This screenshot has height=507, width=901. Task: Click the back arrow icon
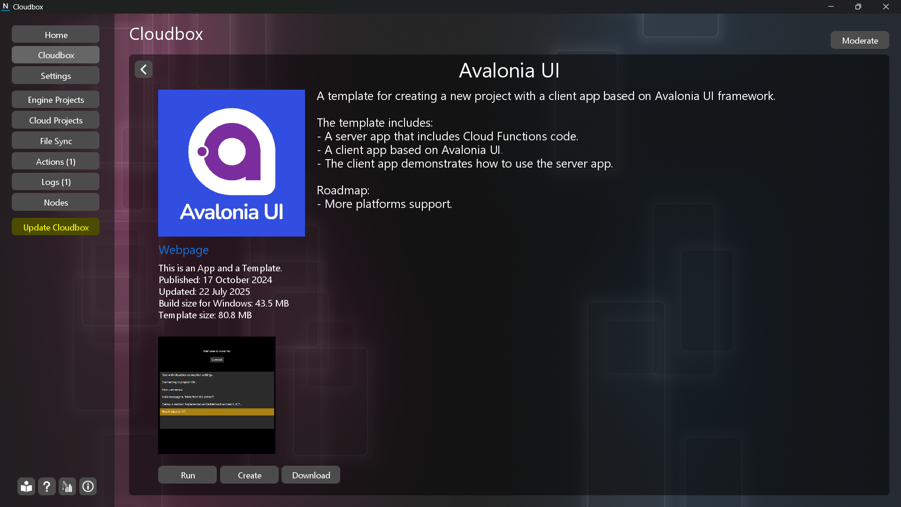pyautogui.click(x=144, y=69)
